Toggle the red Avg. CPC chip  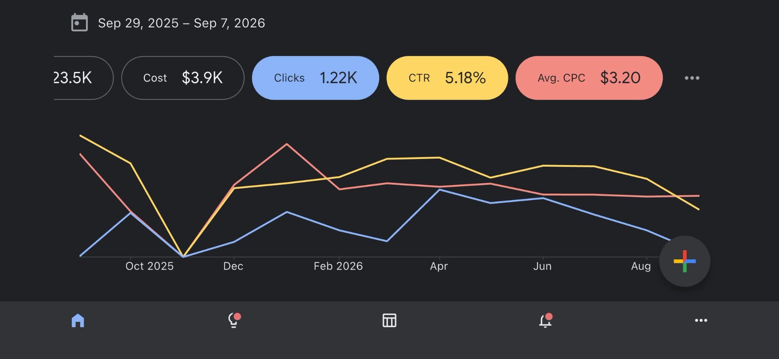589,78
